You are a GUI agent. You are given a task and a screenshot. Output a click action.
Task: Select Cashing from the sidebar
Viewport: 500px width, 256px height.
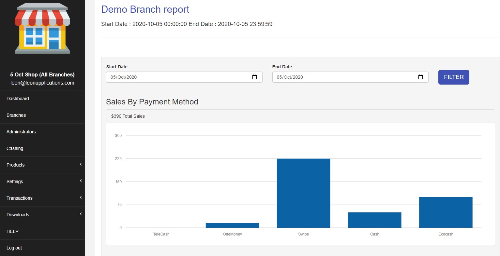15,148
